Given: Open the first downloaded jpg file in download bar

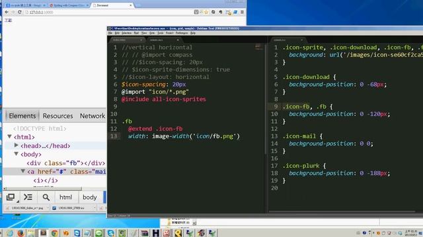Looking at the screenshot, I should pos(26,208).
